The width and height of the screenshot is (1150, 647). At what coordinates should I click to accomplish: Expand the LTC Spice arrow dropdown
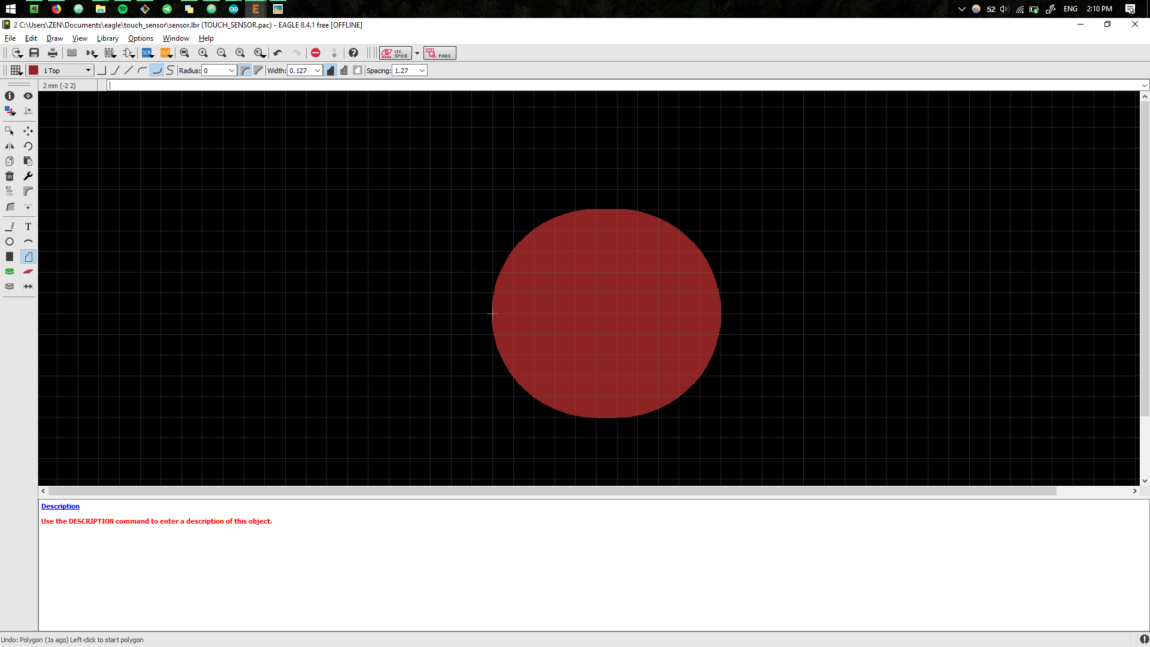(x=417, y=53)
